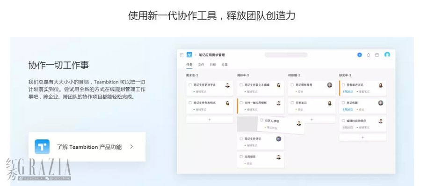Check off the 笔记支持更换字体 task
Screen dimensions: 421x186
click(x=190, y=85)
